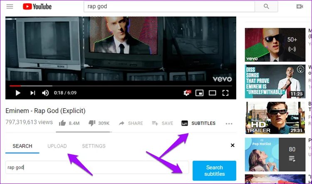
Task: Open the HD Trailer 29:31 video thumbnail
Action: point(275,118)
